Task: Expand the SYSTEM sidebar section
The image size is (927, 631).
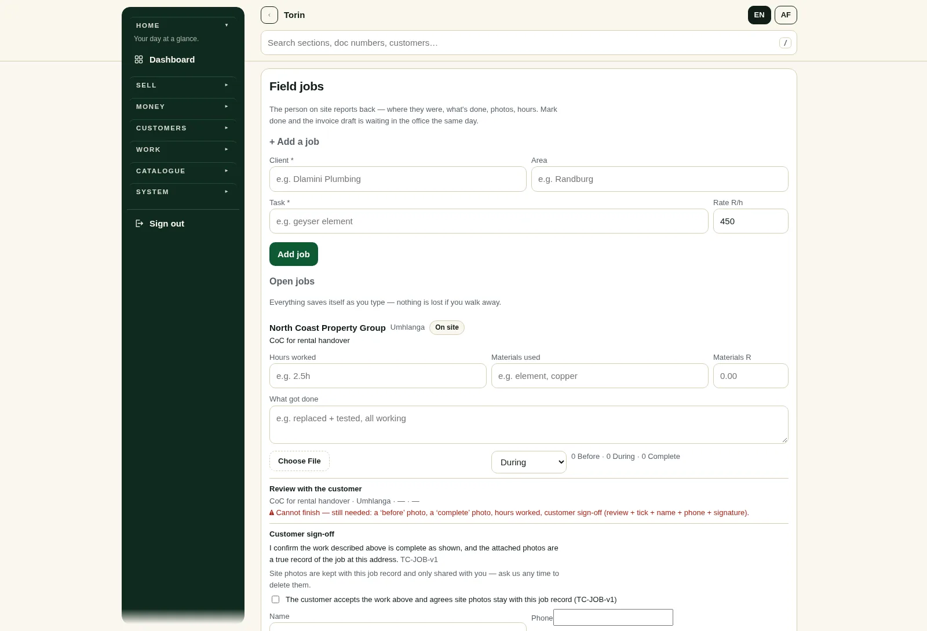Action: point(183,192)
